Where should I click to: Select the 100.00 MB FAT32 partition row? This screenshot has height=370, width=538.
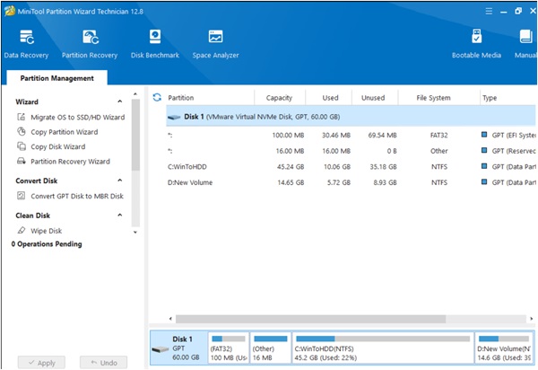click(x=351, y=135)
